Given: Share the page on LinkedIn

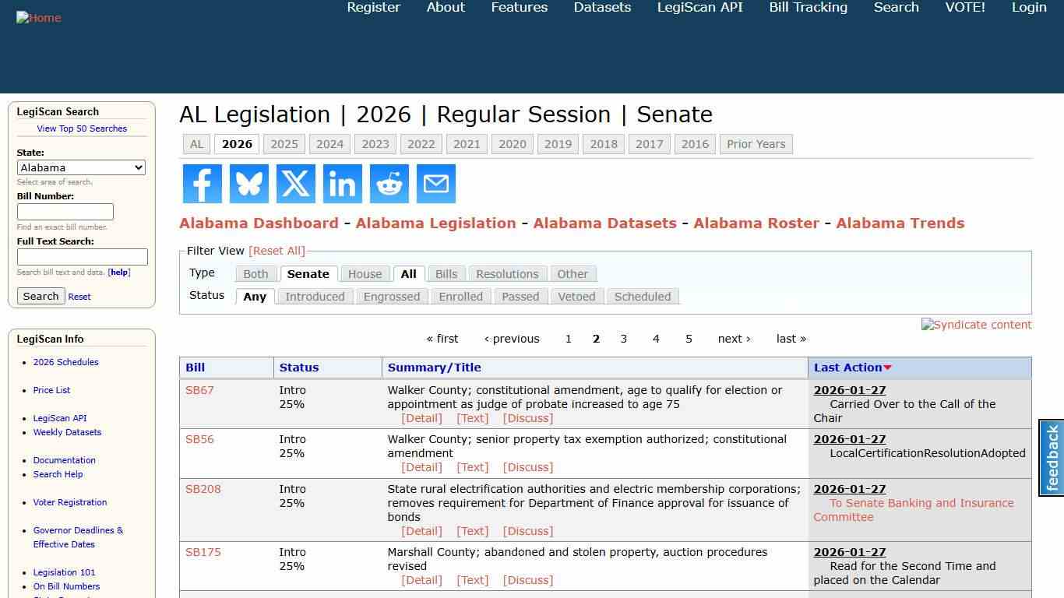Looking at the screenshot, I should [342, 184].
